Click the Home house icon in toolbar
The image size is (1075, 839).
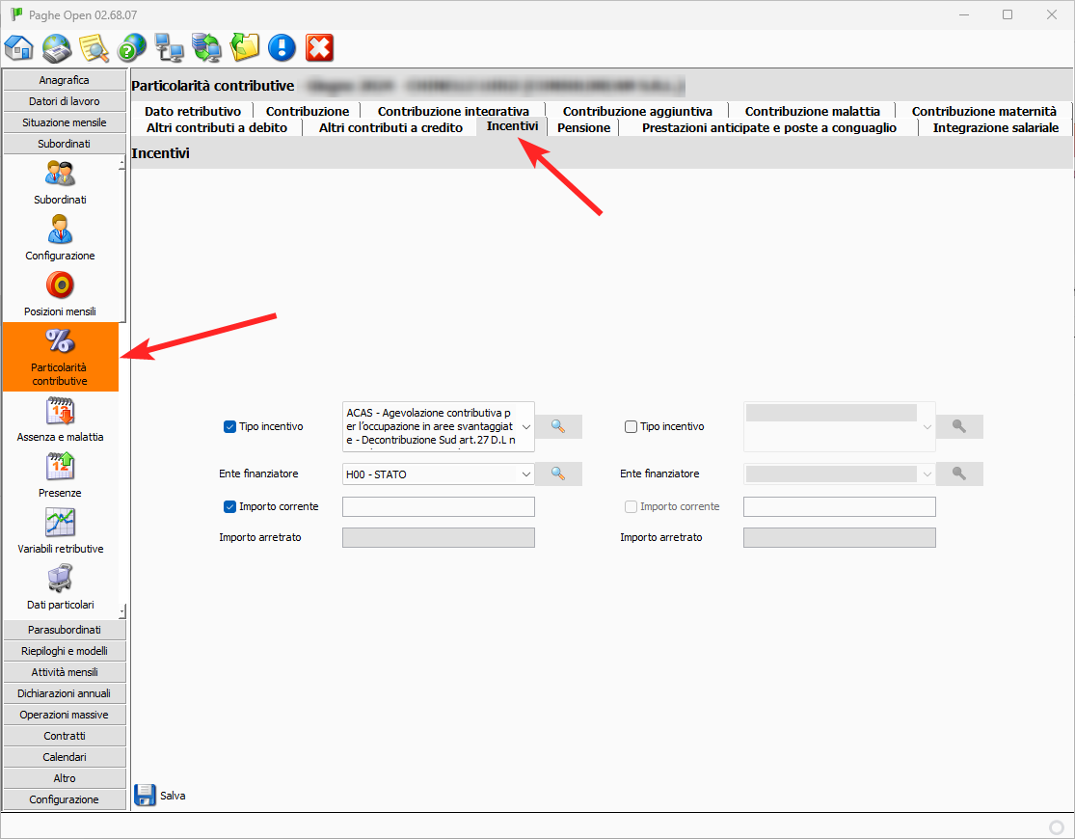[x=19, y=47]
